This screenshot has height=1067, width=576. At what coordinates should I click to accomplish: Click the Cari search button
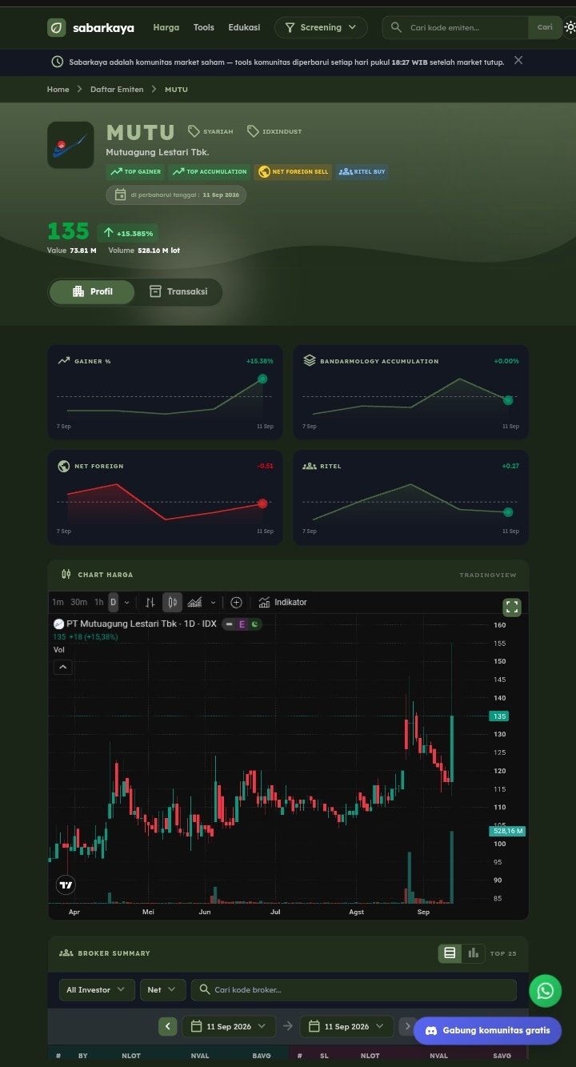pyautogui.click(x=545, y=27)
